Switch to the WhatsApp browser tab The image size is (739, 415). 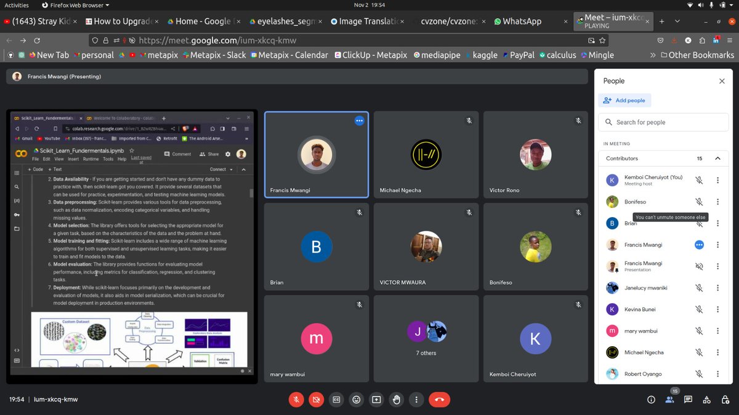tap(529, 21)
